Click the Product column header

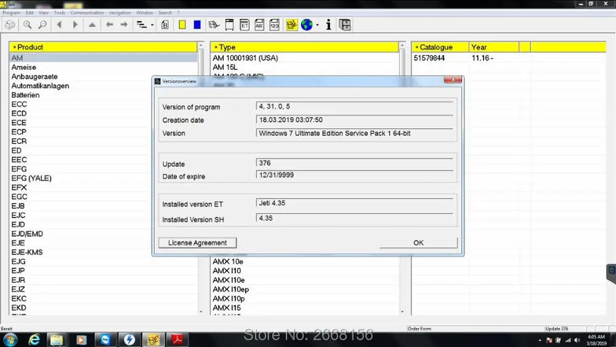point(103,47)
